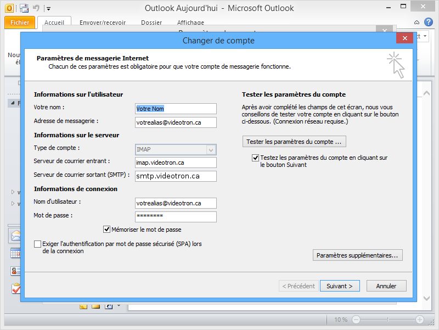The width and height of the screenshot is (439, 330).
Task: Open Paramètres supplémentaires
Action: 358,255
